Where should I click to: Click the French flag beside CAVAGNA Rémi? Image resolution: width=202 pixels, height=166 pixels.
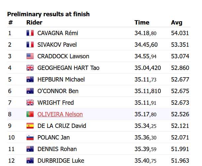[x=30, y=33]
